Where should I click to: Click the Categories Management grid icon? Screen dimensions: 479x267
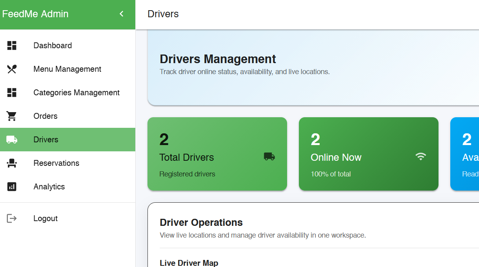click(x=12, y=93)
